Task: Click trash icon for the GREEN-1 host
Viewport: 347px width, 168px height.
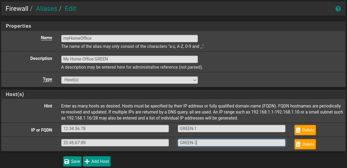Action: coord(298,130)
